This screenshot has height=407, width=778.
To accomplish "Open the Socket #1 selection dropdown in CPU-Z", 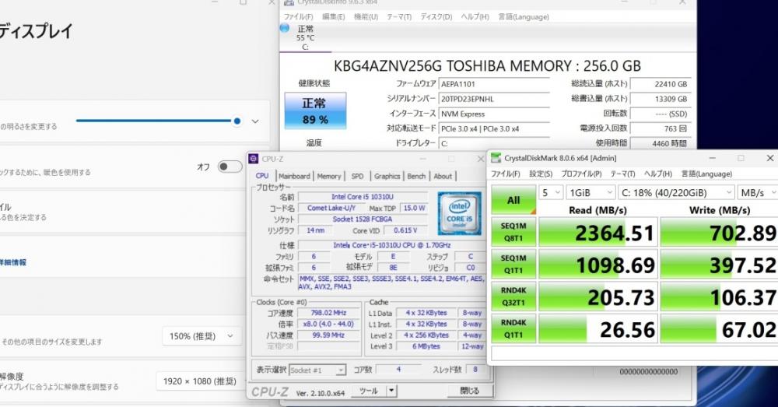I will tap(317, 370).
